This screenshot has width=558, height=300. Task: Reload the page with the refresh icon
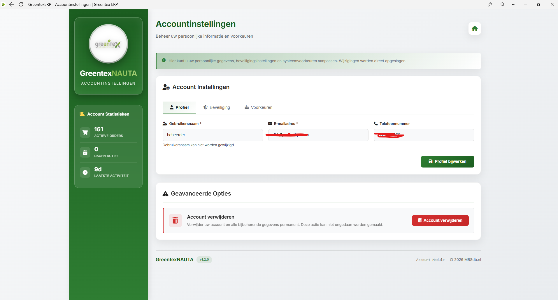[21, 4]
